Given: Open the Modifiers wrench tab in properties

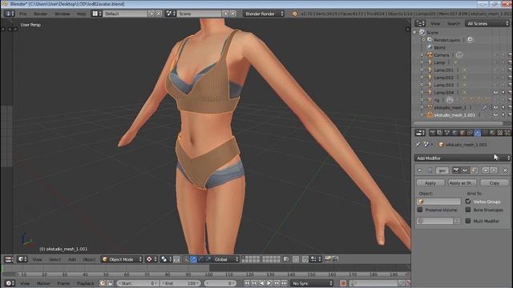Looking at the screenshot, I should [478, 133].
